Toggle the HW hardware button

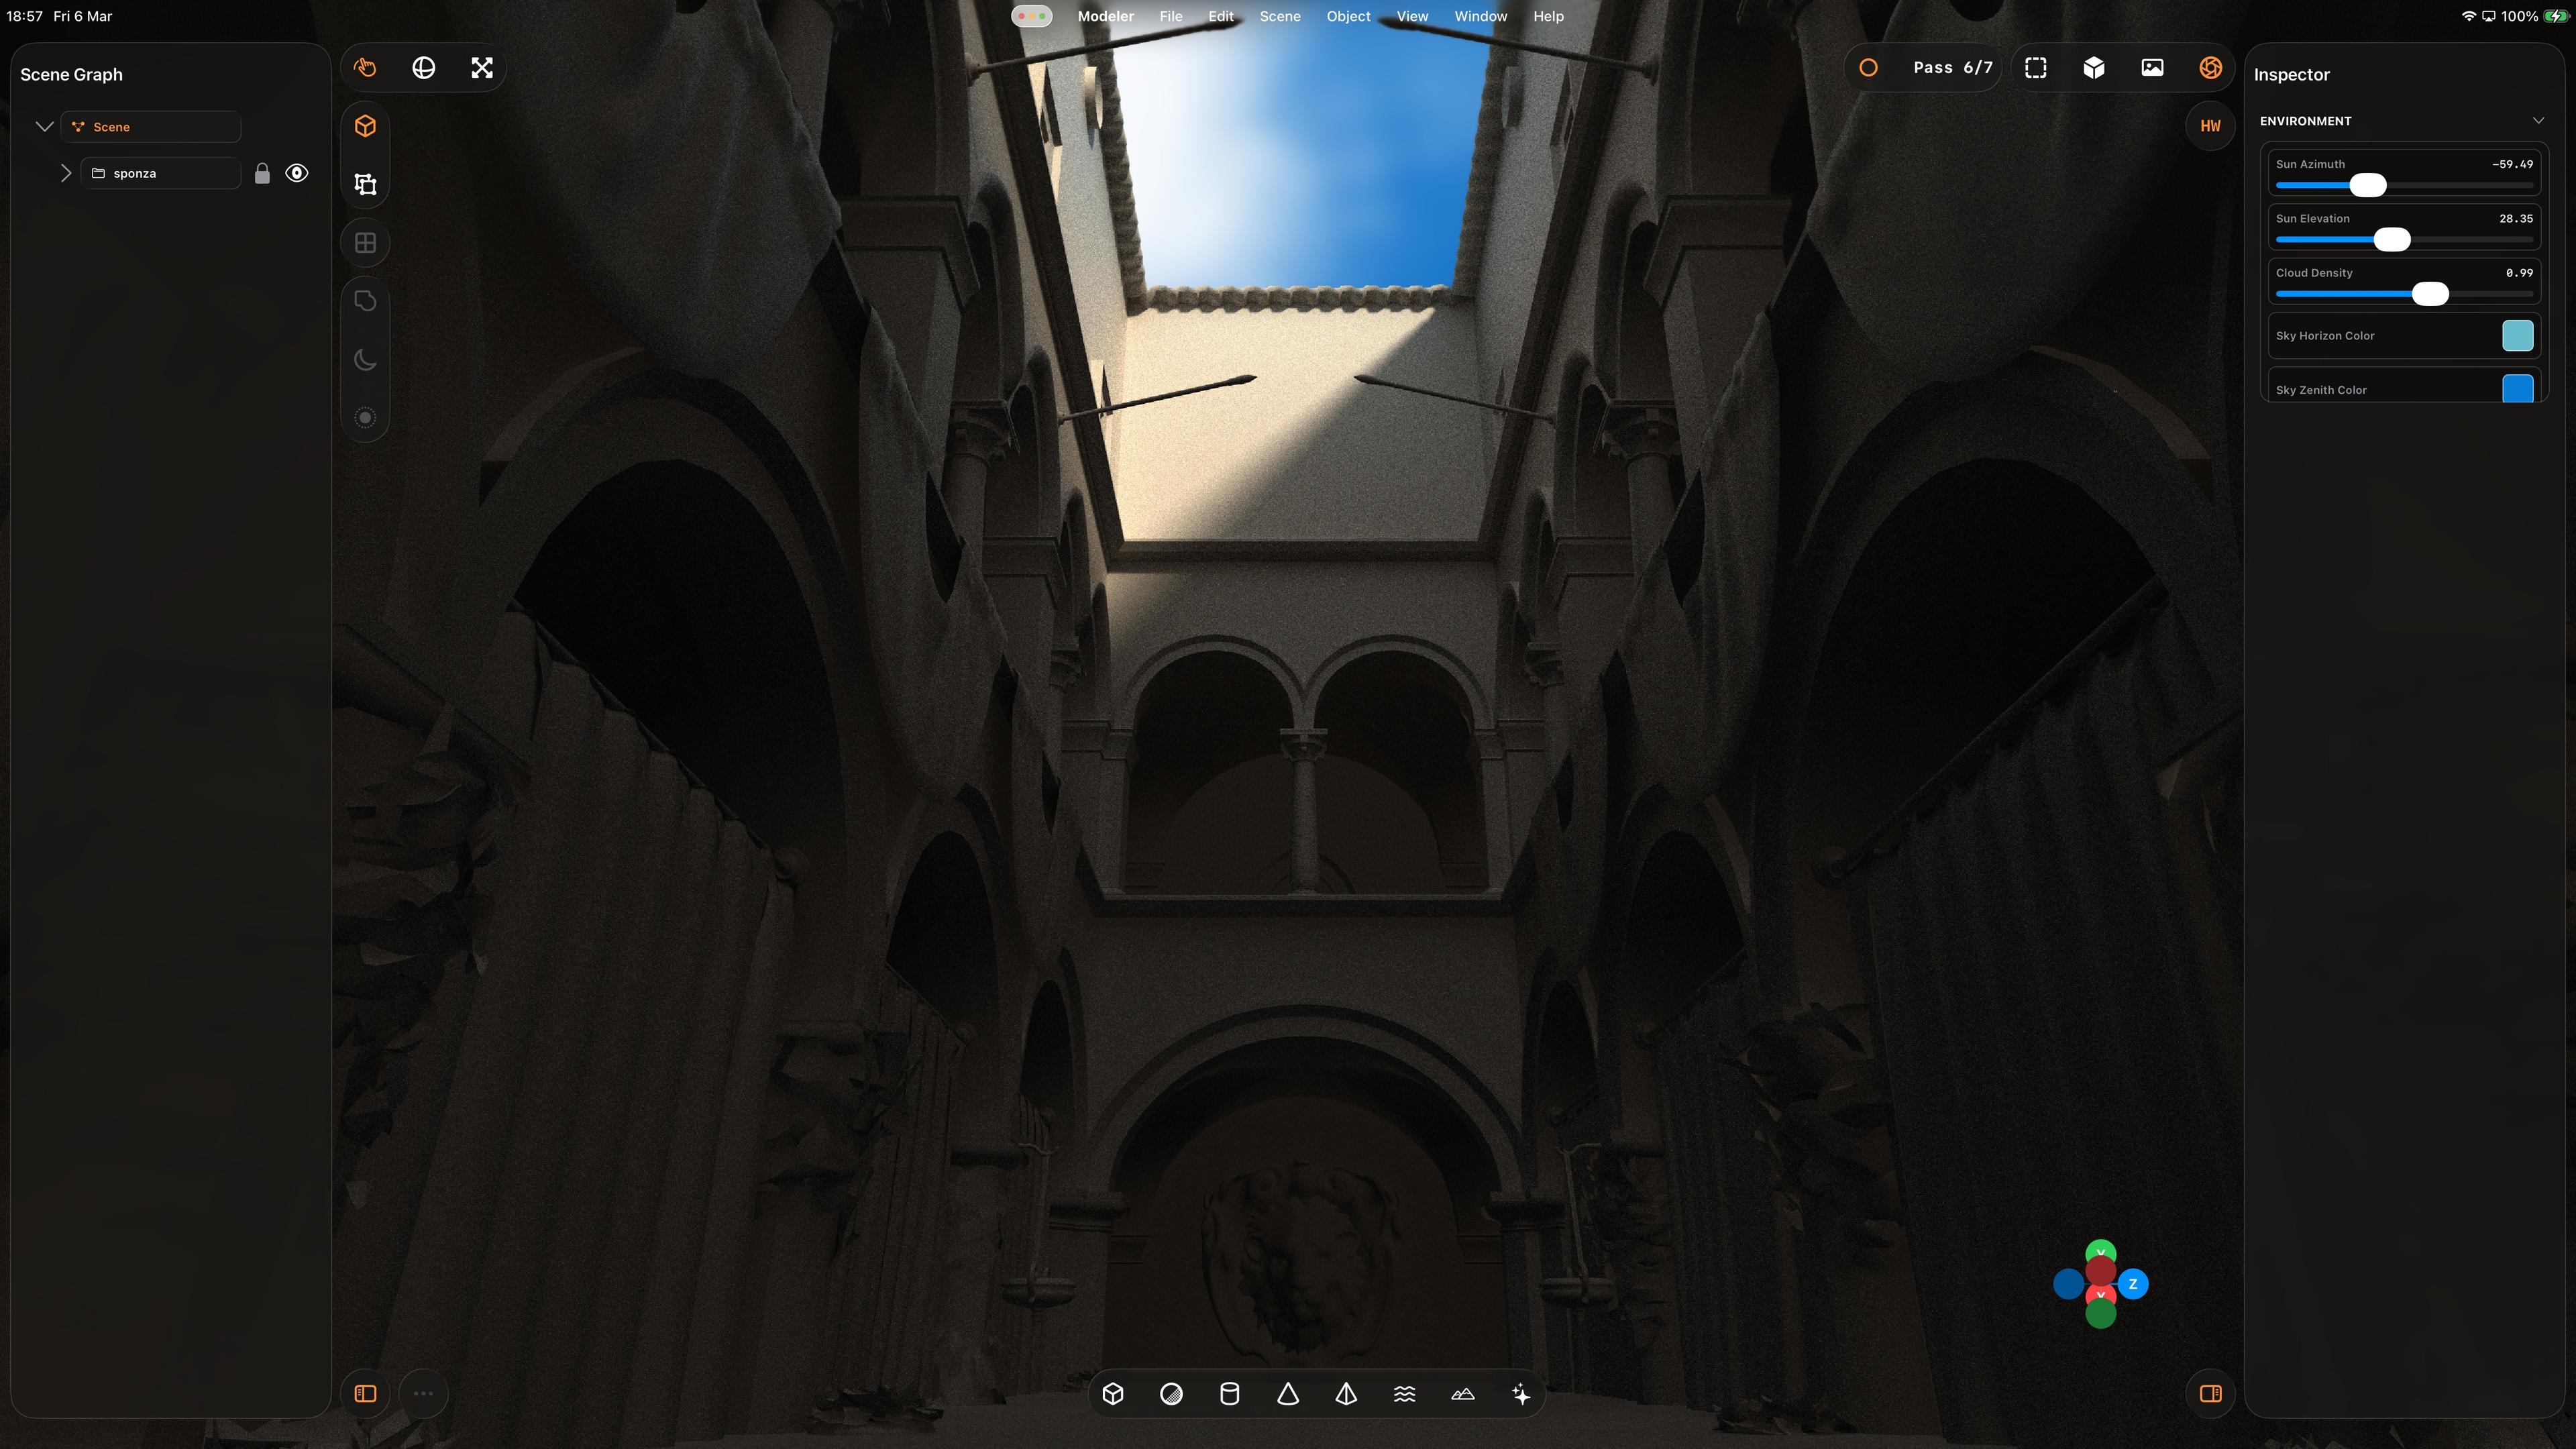click(2211, 126)
